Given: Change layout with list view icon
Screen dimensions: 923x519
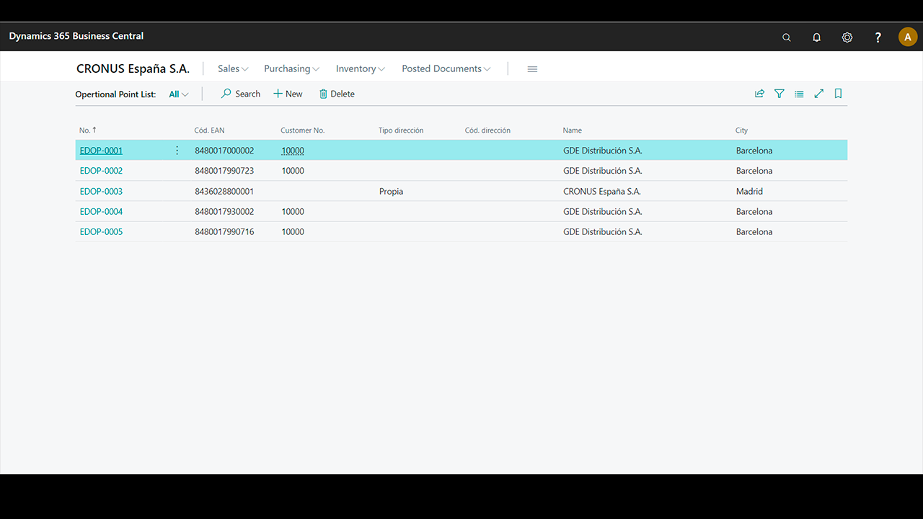Looking at the screenshot, I should [x=799, y=94].
